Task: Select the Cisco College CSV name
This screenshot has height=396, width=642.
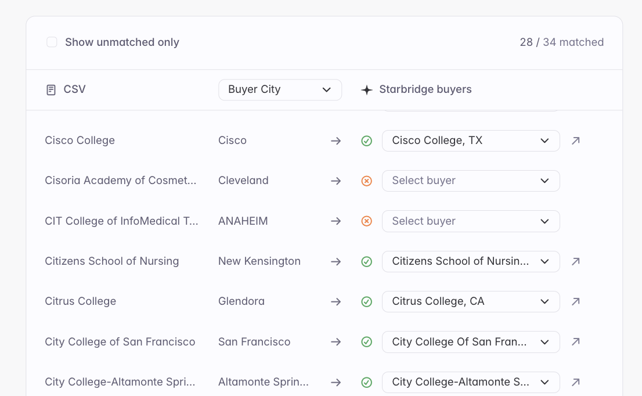Action: point(80,141)
